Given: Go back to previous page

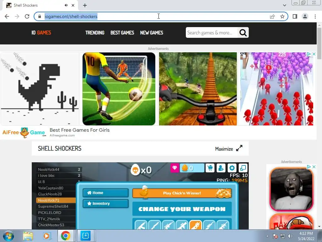Looking at the screenshot, I should 7,16.
